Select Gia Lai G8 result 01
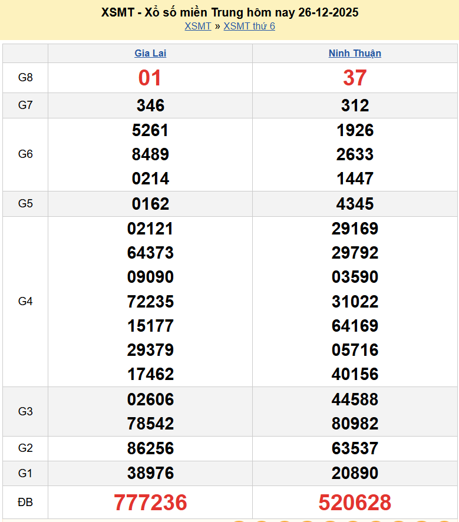 [150, 78]
